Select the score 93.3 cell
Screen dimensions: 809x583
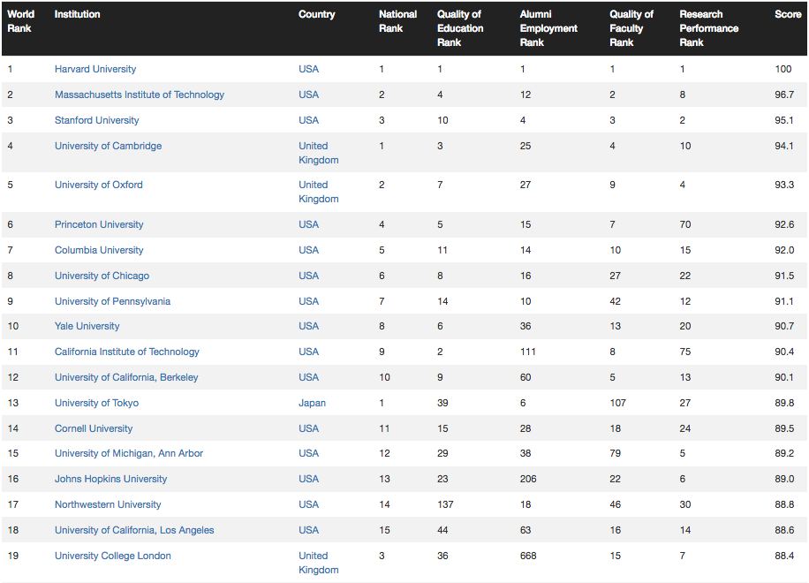click(x=784, y=185)
